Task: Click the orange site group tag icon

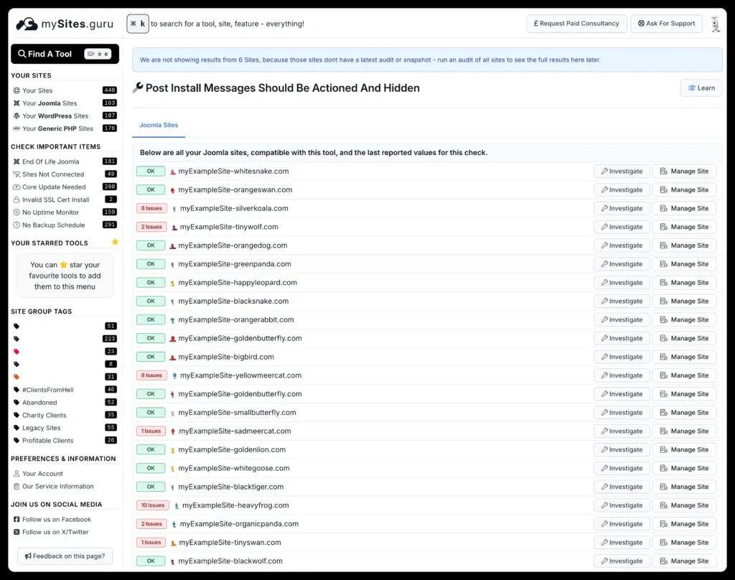Action: tap(17, 377)
